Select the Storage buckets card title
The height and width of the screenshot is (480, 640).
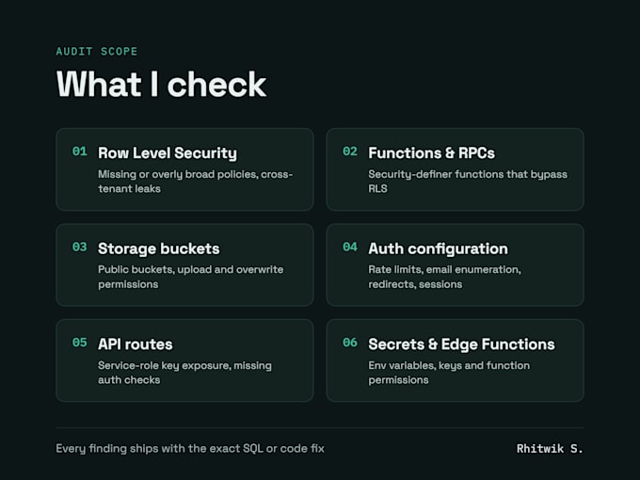coord(159,248)
